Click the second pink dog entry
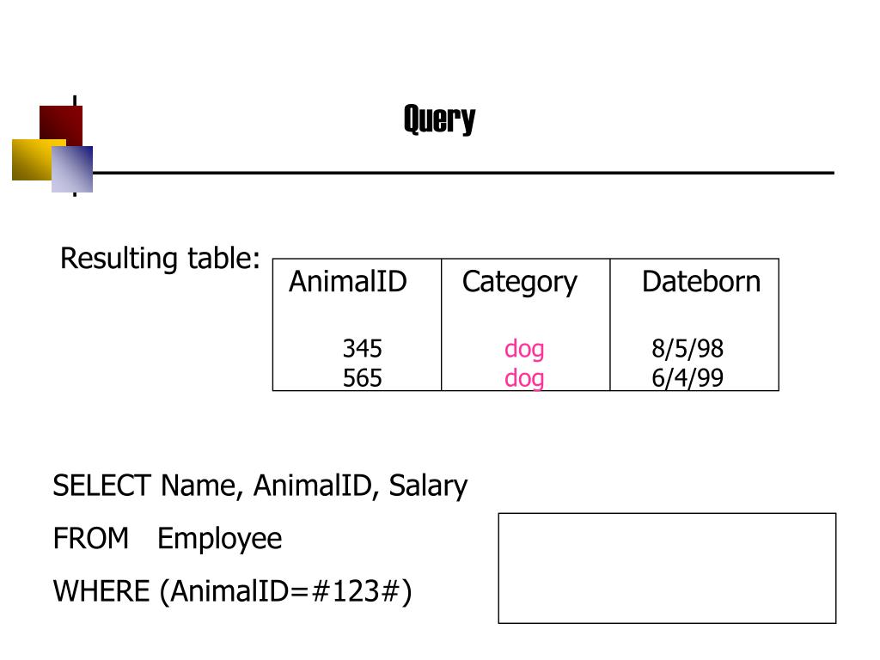 point(524,379)
